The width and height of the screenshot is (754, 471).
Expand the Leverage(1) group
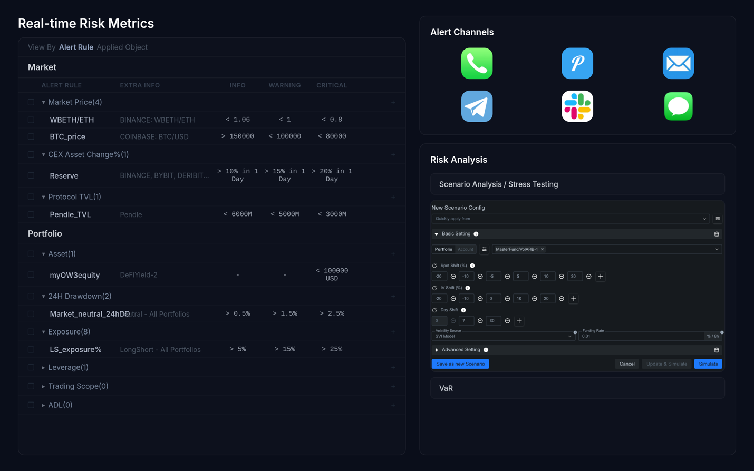43,368
